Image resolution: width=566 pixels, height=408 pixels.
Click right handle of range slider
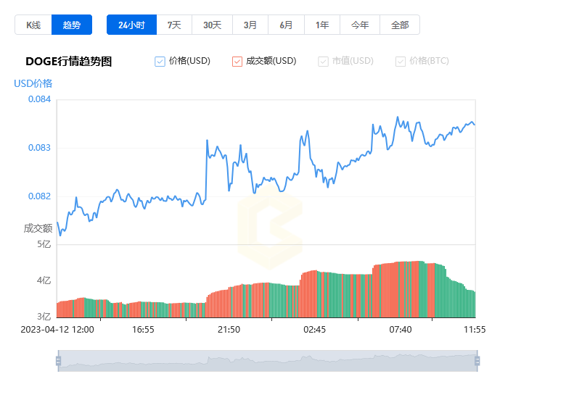click(477, 361)
